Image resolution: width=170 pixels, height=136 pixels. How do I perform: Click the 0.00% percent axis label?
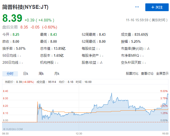[164, 120]
